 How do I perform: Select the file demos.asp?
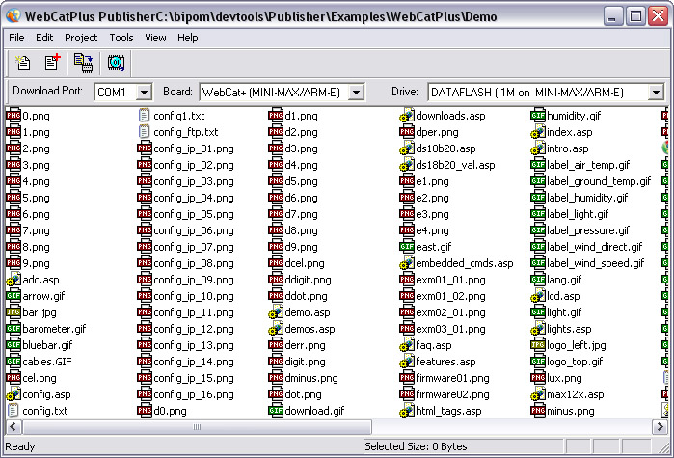(x=310, y=329)
